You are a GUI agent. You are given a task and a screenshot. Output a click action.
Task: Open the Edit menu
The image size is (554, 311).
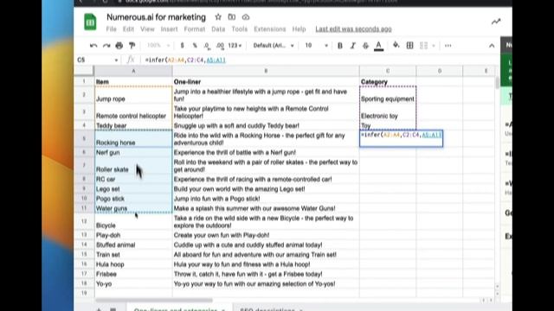[x=128, y=29]
